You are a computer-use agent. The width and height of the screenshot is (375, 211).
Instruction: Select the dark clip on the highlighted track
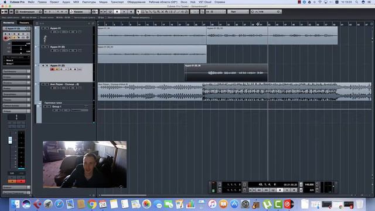coord(226,73)
